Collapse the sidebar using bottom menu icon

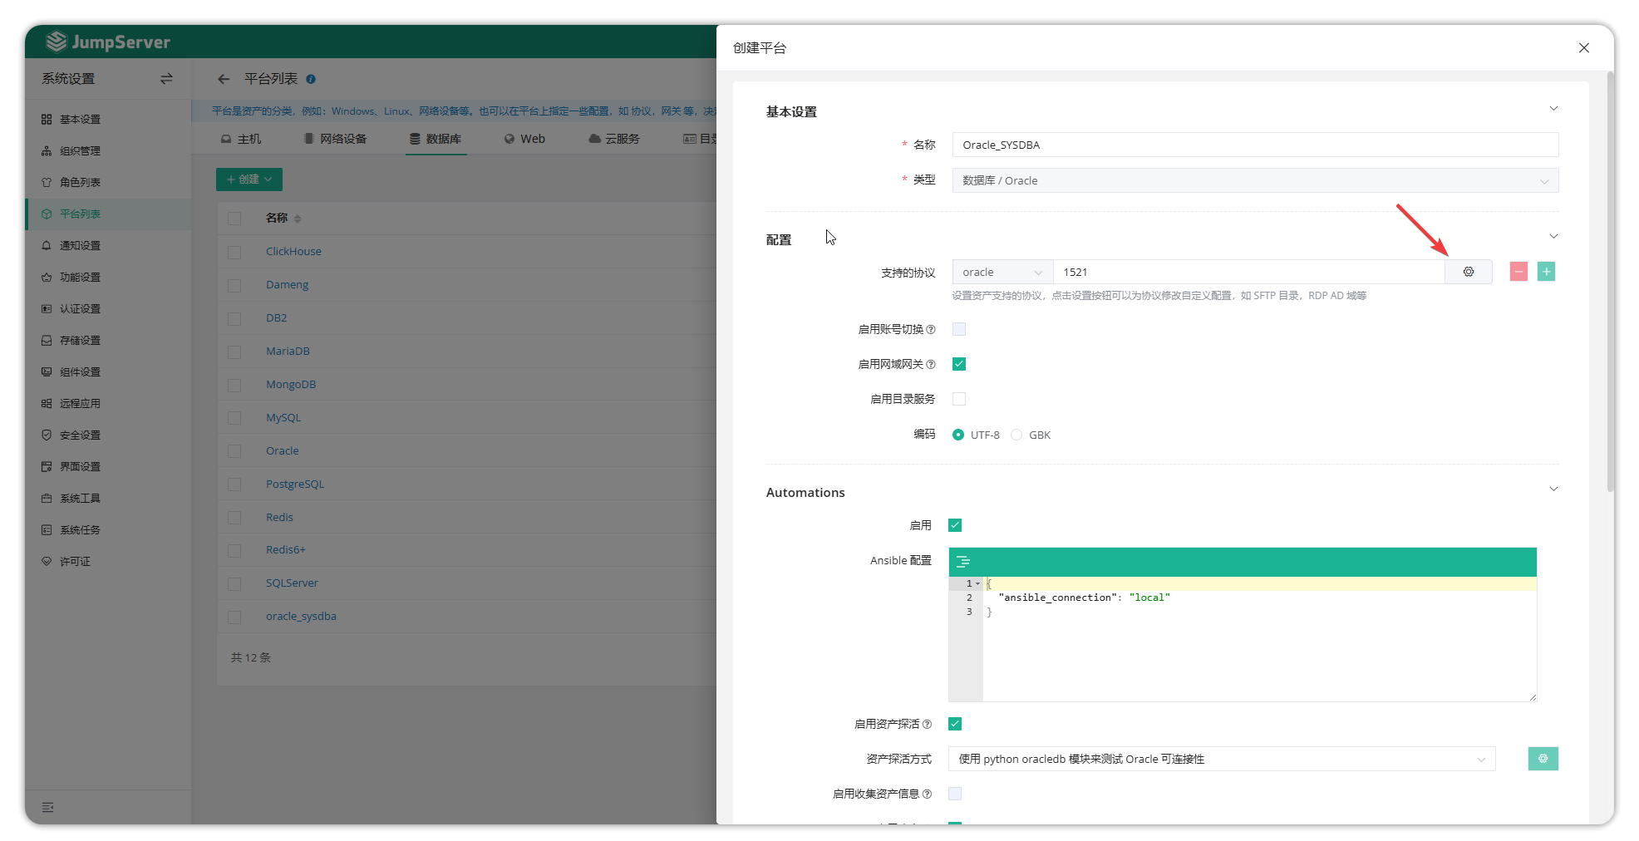coord(48,807)
